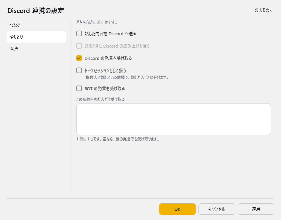Focus the name filter text area
The width and height of the screenshot is (281, 220).
point(173,119)
